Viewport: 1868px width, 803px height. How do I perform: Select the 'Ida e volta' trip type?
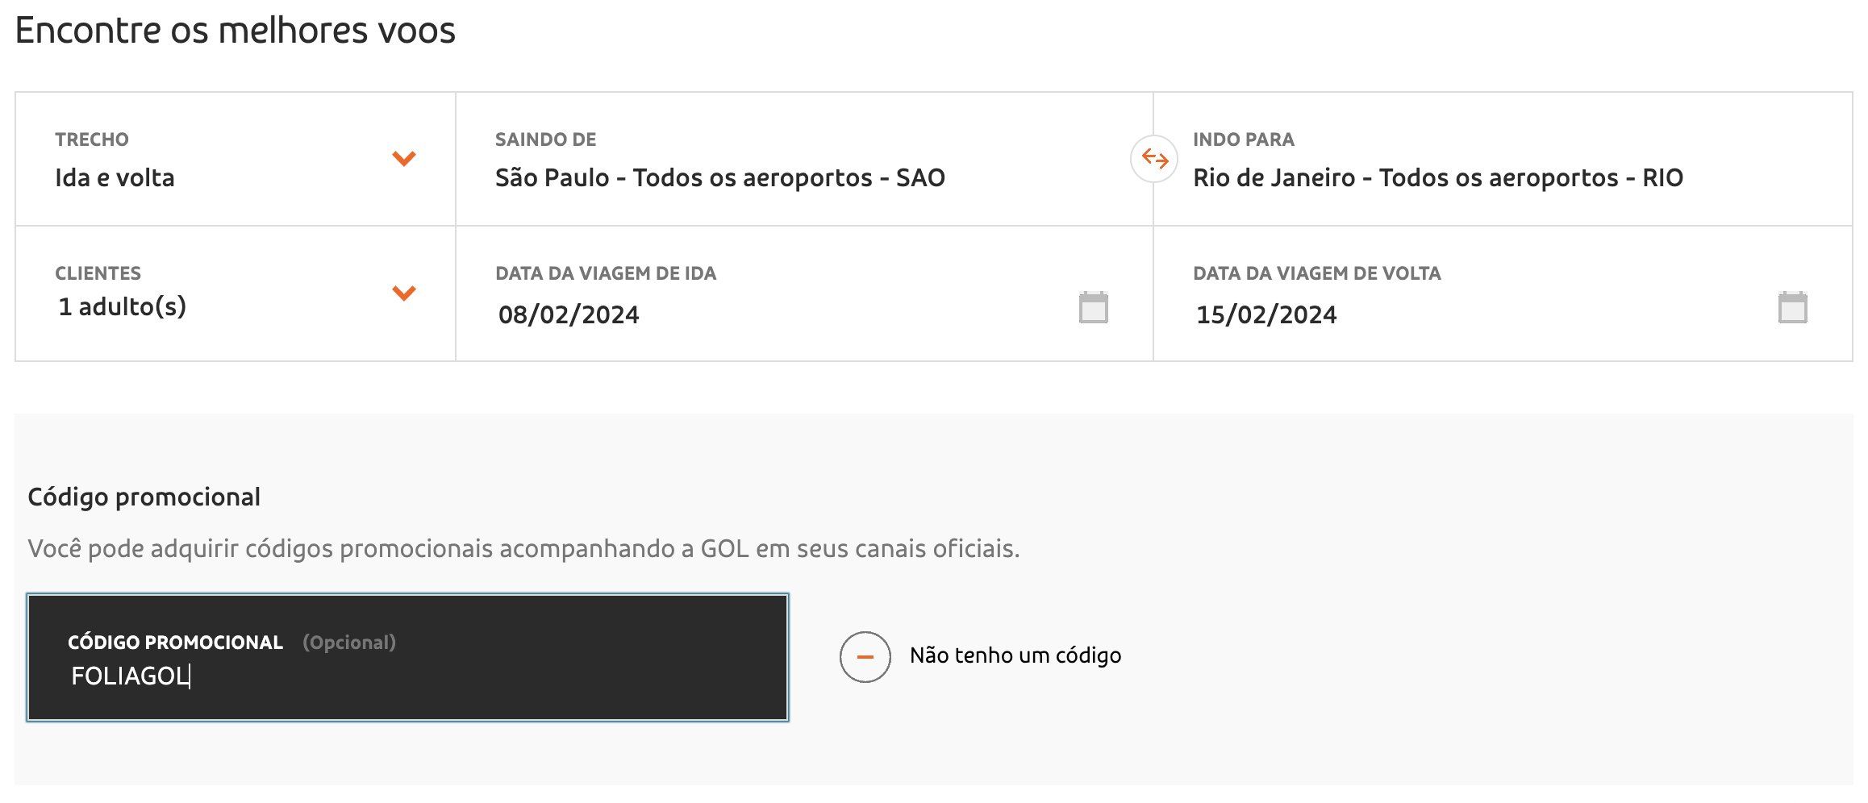(x=115, y=177)
